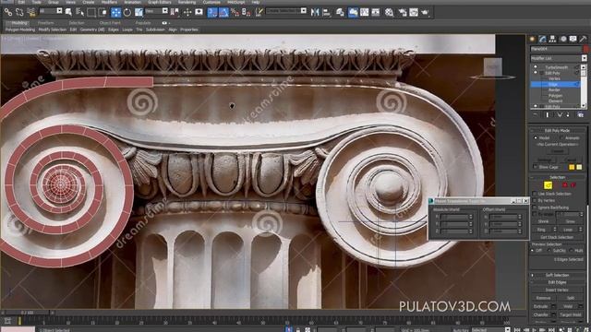591x332 pixels.
Task: Select TurboSmooth in the modifier stack
Action: [x=556, y=67]
